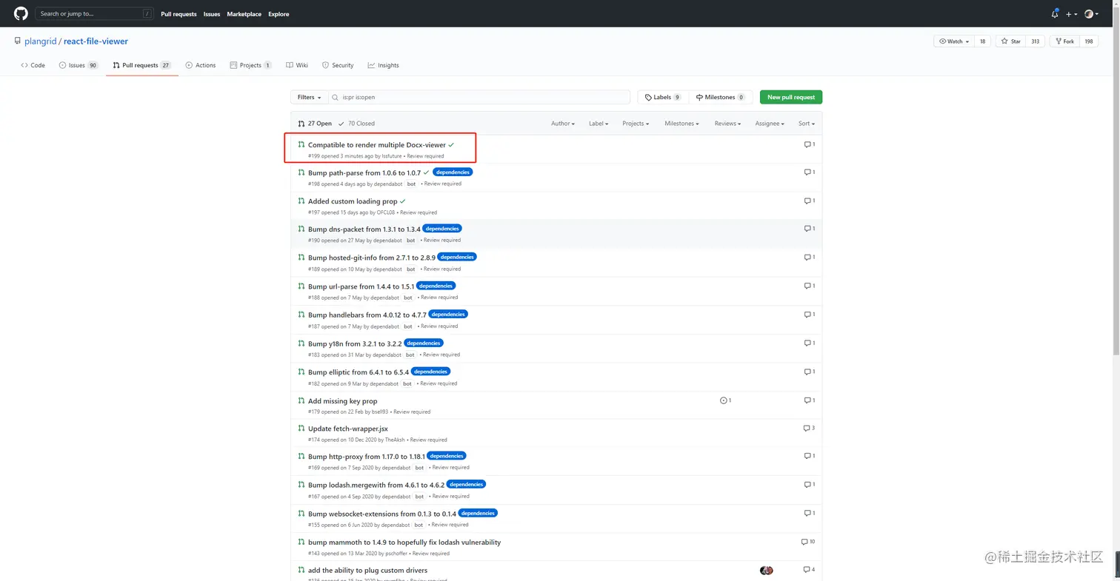This screenshot has width=1120, height=581.
Task: Click comment icon on Bump lodash.mergewith row
Action: click(x=807, y=484)
